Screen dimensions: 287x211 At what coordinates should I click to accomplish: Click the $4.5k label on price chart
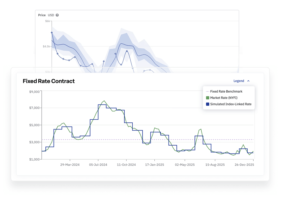[46, 46]
